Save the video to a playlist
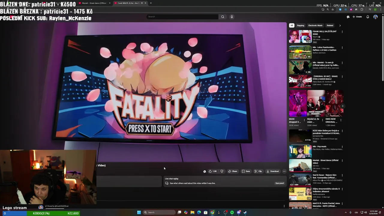The image size is (384, 216). click(246, 171)
